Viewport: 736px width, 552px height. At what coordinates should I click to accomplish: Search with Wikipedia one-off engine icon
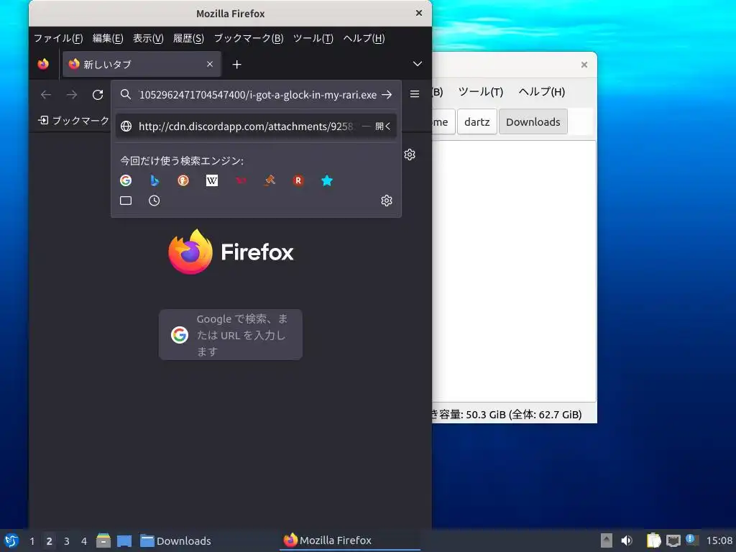coord(212,180)
